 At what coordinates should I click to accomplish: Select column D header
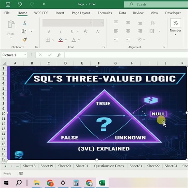65,63
